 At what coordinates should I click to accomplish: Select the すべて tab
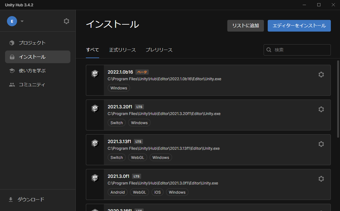pos(92,50)
